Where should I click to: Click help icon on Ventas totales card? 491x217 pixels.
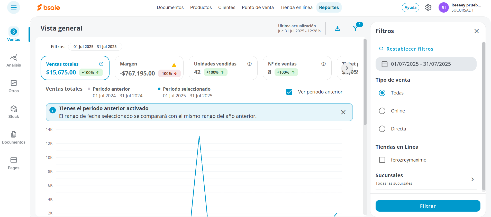pyautogui.click(x=101, y=64)
